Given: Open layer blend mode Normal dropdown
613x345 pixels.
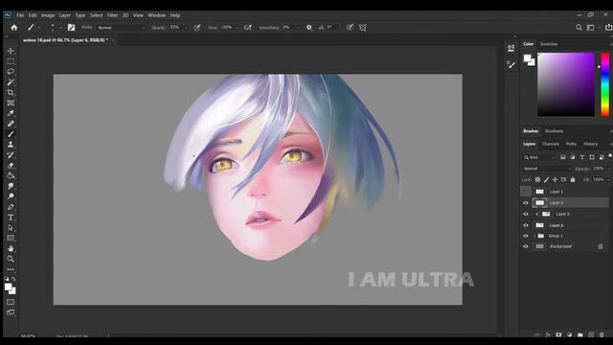Looking at the screenshot, I should point(547,169).
